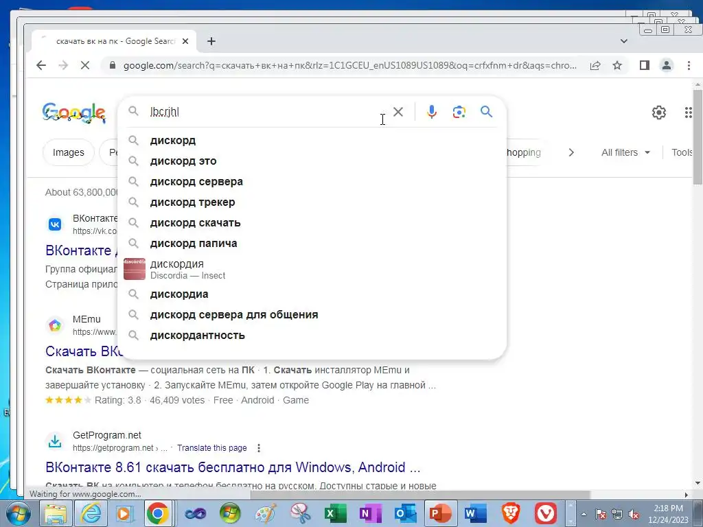
Task: Select the Shopping filter chip
Action: point(523,152)
